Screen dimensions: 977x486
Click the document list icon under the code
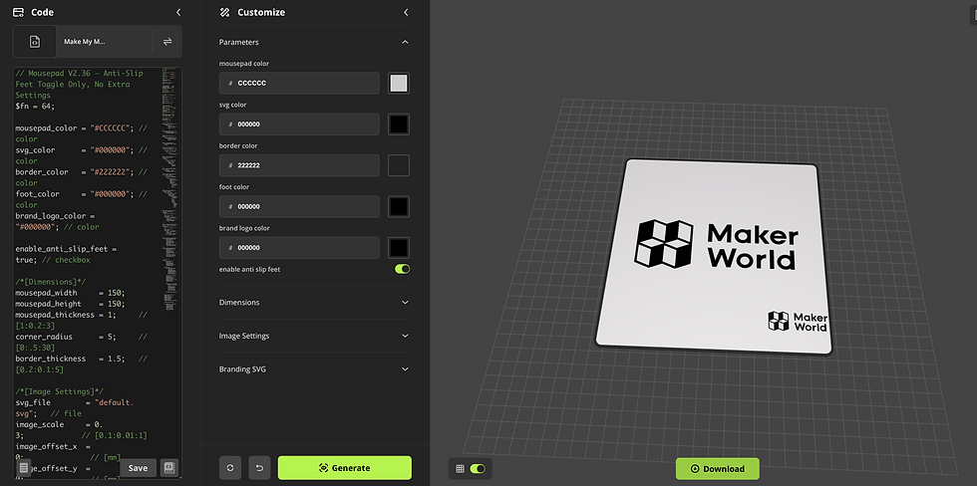pyautogui.click(x=24, y=468)
